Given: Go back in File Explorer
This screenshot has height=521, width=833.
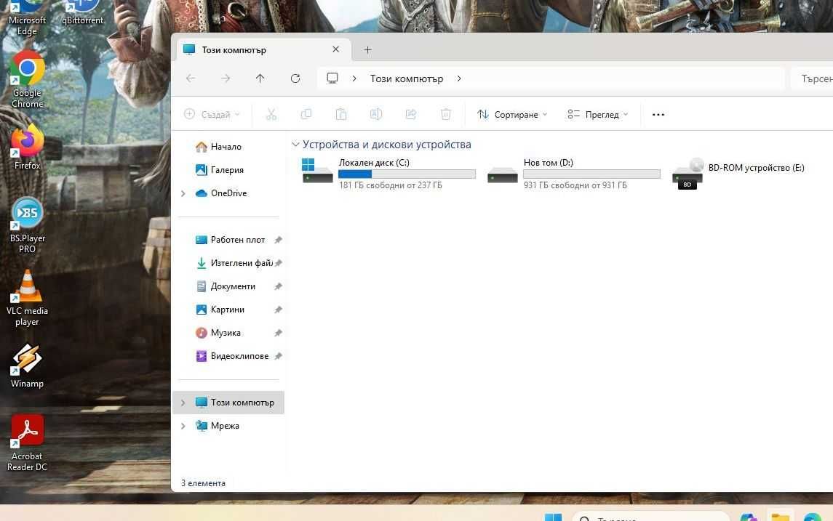Looking at the screenshot, I should click(x=191, y=78).
